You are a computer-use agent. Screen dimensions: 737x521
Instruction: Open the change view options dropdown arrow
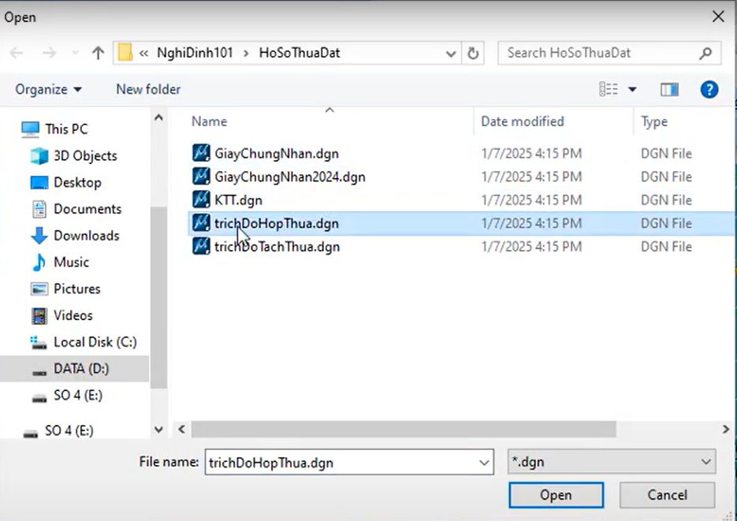coord(632,90)
